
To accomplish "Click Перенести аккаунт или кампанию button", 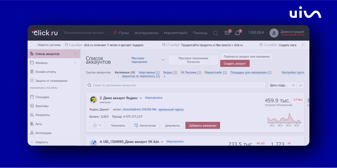I will click(x=246, y=56).
